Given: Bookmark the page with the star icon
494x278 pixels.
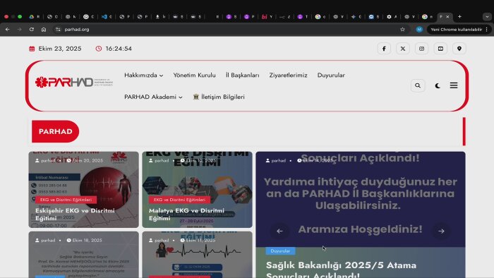Looking at the screenshot, I should tap(402, 29).
